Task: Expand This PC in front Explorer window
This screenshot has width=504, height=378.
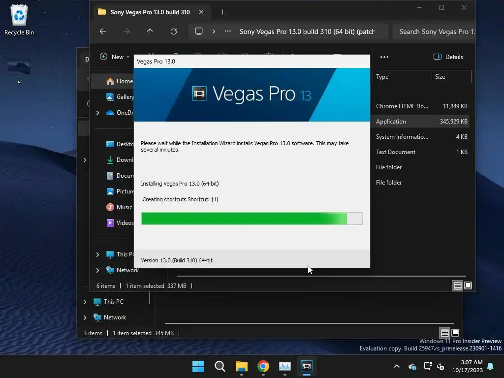Action: [98, 254]
